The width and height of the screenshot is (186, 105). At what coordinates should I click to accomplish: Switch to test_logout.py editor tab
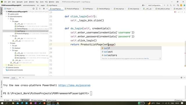pos(134,9)
